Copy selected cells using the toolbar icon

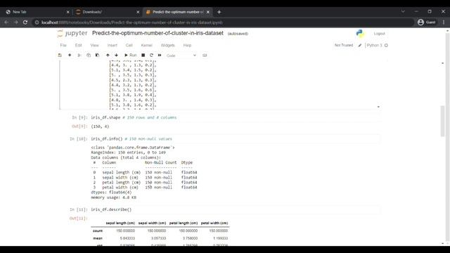[89, 55]
